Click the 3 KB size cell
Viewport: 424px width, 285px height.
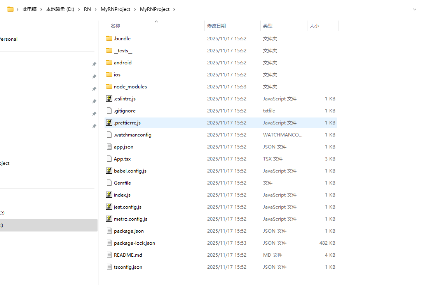(x=330, y=159)
